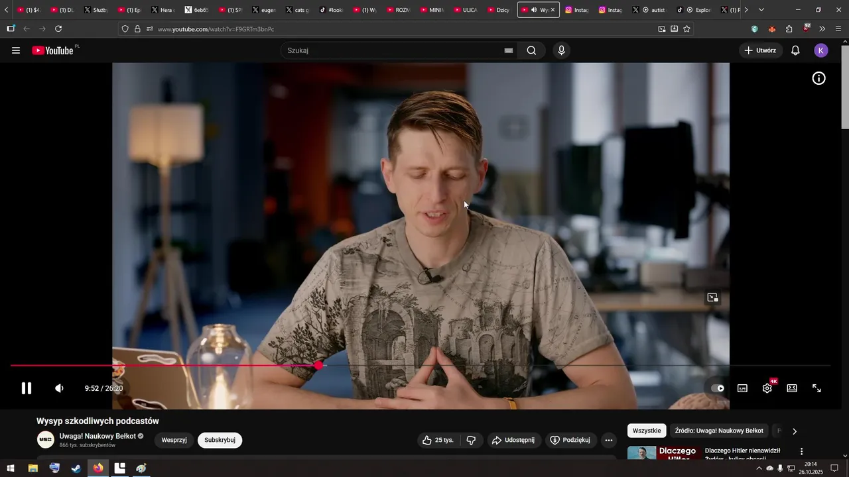Turn on subtitles with the captions button
Screen dimensions: 849x477
coord(742,388)
